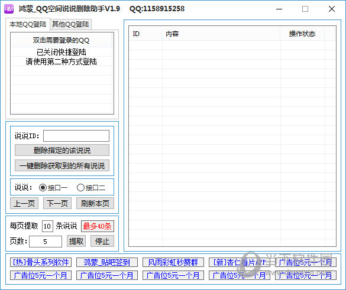Click 广告位5元一个月 button below 风雨彩虹秒赞群
This screenshot has width=346, height=290.
[x=173, y=275]
